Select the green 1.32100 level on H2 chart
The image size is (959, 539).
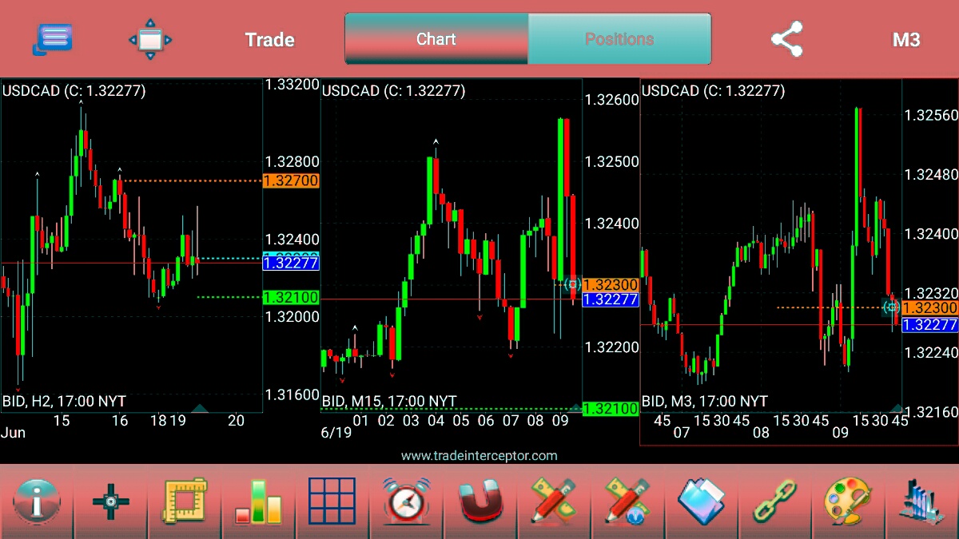(291, 297)
